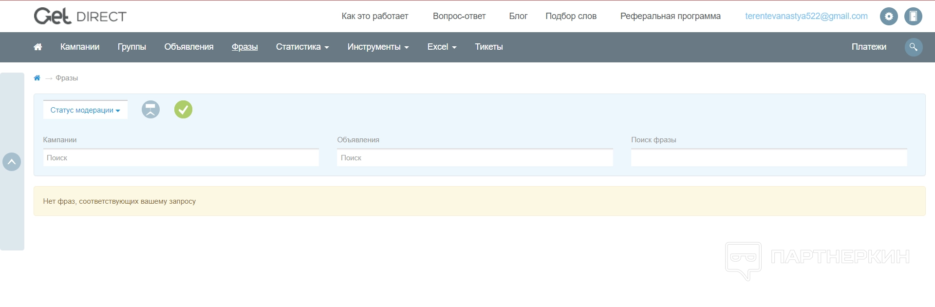Open the Платежи page
The height and width of the screenshot is (307, 935).
coord(869,47)
